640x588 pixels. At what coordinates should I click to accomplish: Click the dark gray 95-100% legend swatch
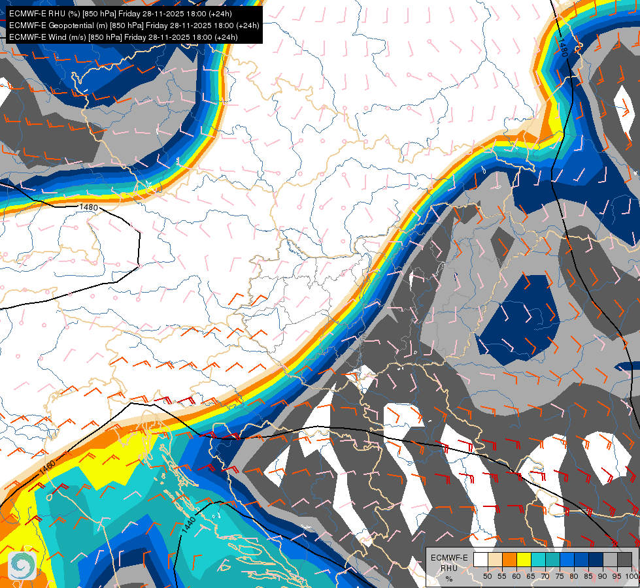625,559
